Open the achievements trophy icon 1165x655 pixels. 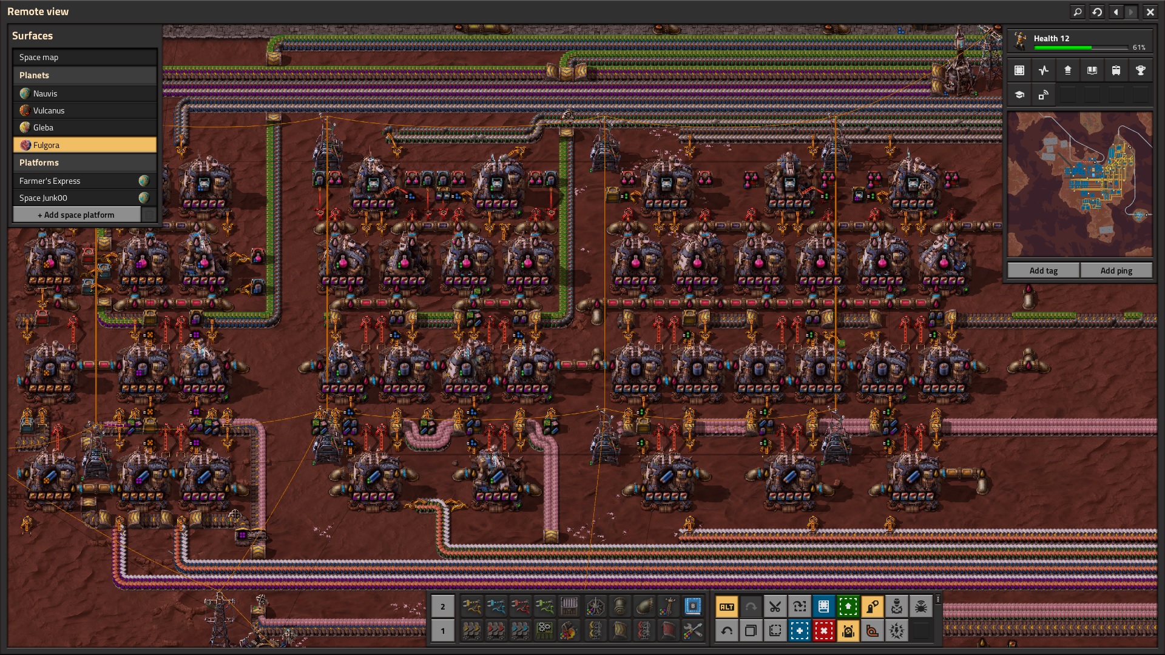point(1140,70)
